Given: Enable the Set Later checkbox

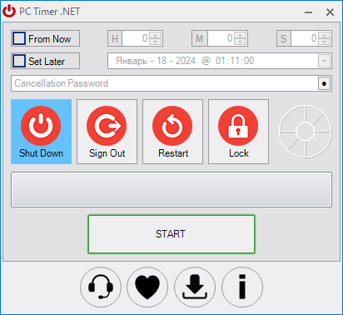Looking at the screenshot, I should (19, 61).
